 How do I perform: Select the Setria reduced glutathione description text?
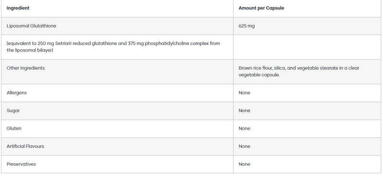click(113, 47)
